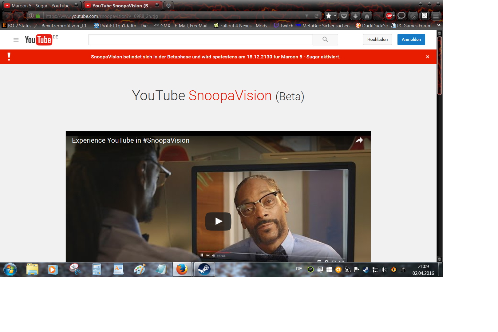The width and height of the screenshot is (498, 332).
Task: Launch Windows Media Player from taskbar
Action: [x=53, y=270]
